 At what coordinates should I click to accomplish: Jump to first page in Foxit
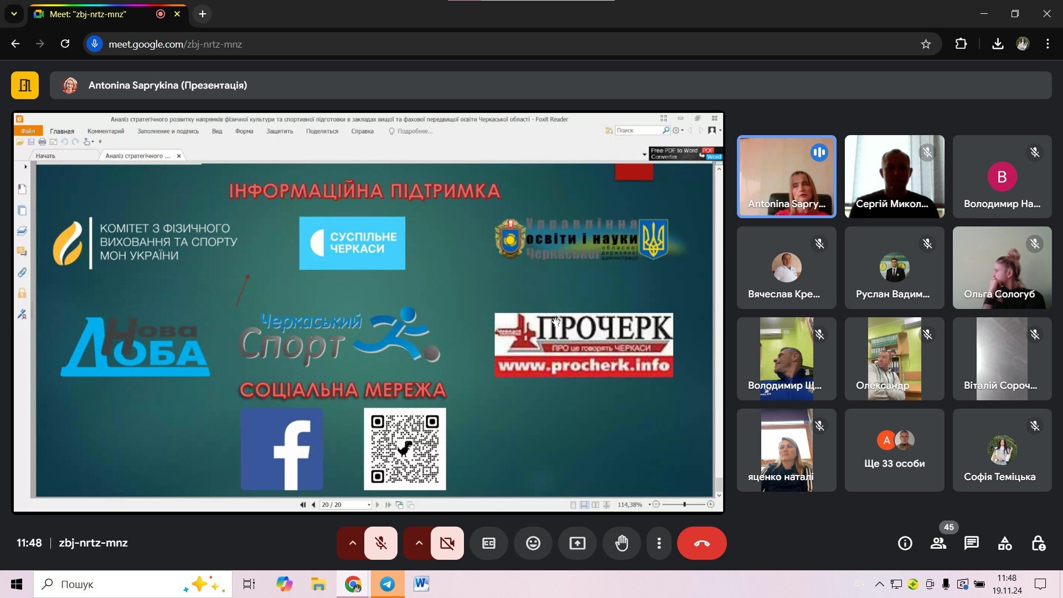click(303, 505)
